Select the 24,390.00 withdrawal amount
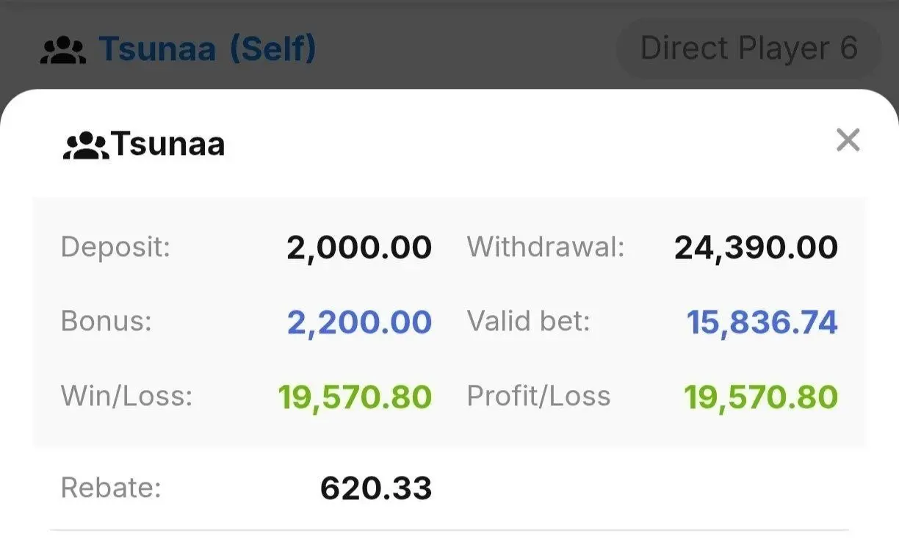899x539 pixels. (756, 248)
